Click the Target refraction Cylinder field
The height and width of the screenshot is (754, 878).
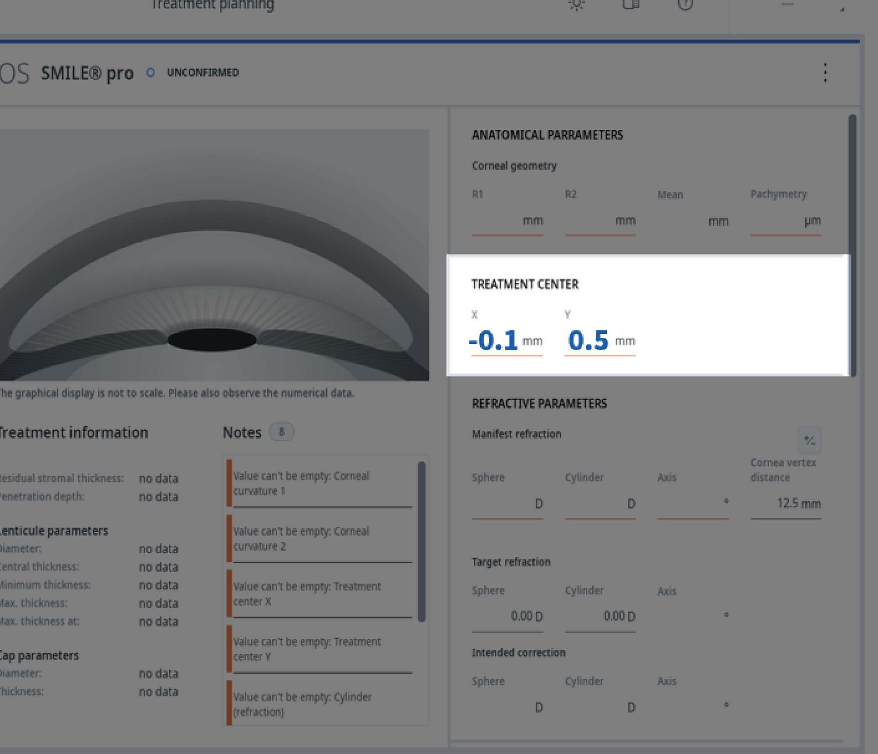[600, 617]
